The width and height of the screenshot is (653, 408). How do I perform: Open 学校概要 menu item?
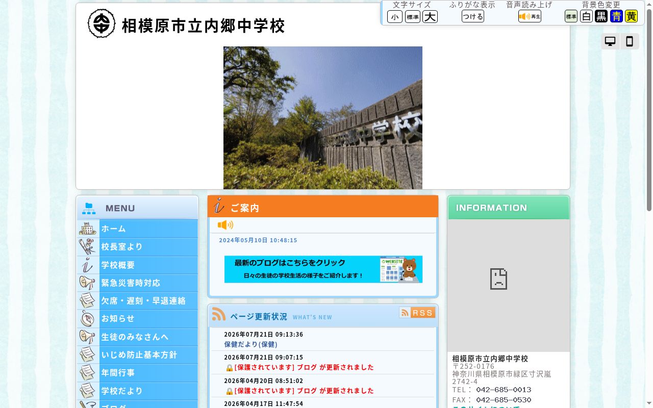137,265
